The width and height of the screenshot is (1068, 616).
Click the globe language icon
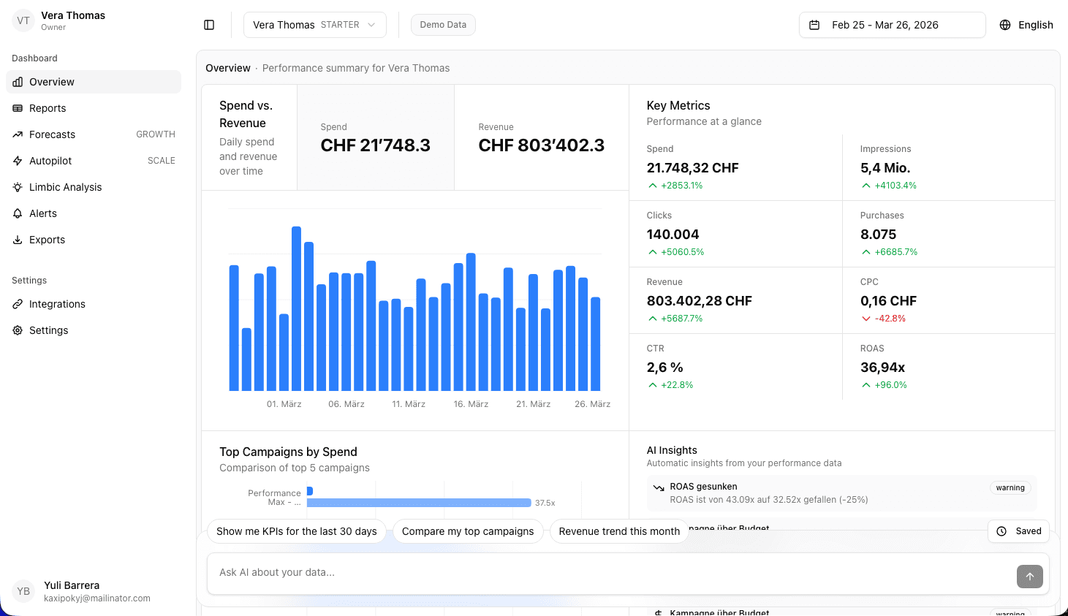[1005, 25]
